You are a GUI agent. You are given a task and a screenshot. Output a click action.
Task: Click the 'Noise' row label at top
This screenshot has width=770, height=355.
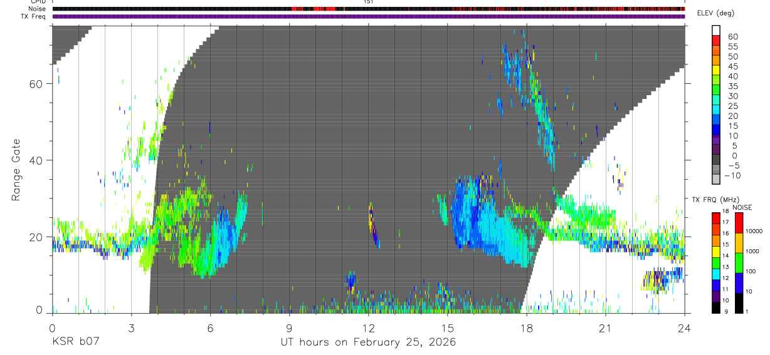(x=37, y=9)
